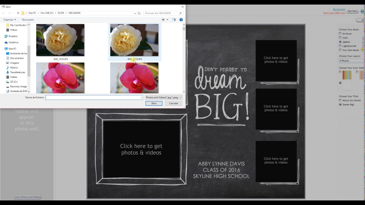Pick the white color scheme swatch

click(x=347, y=85)
